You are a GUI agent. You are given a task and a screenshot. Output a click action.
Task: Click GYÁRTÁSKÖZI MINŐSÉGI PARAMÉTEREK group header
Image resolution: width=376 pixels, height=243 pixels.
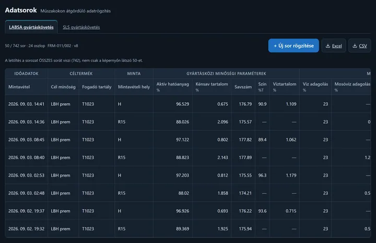[226, 74]
